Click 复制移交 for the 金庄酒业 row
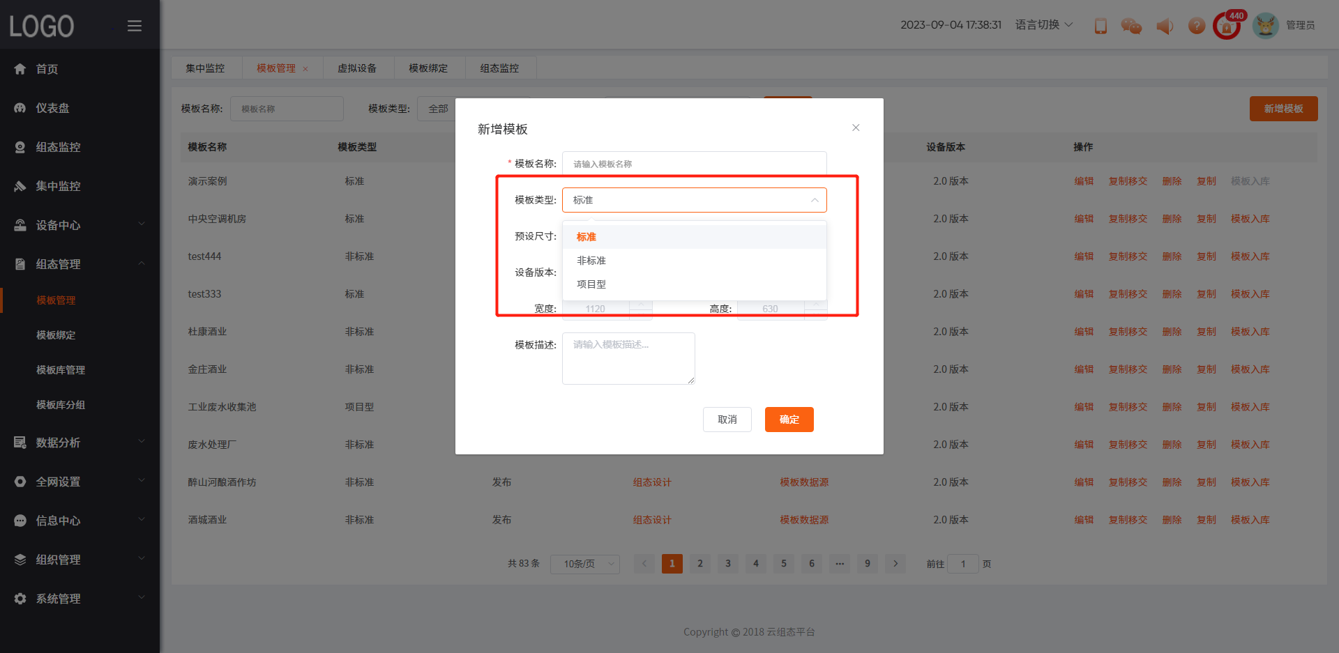 (x=1128, y=369)
